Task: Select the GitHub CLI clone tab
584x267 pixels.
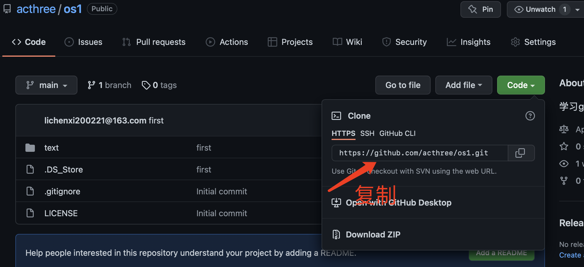Action: point(397,133)
